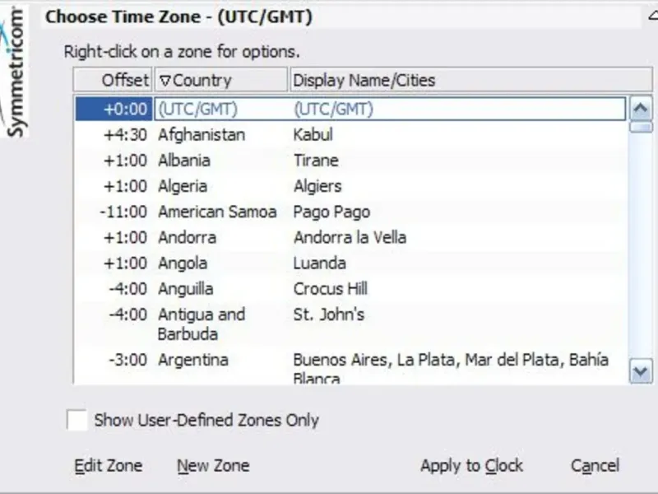Select the Andorra row

click(x=351, y=237)
